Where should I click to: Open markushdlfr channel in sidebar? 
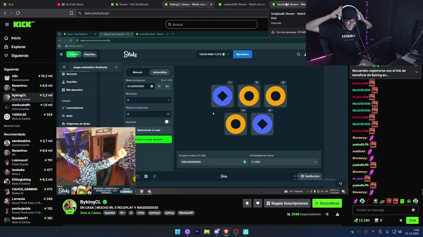point(28,107)
